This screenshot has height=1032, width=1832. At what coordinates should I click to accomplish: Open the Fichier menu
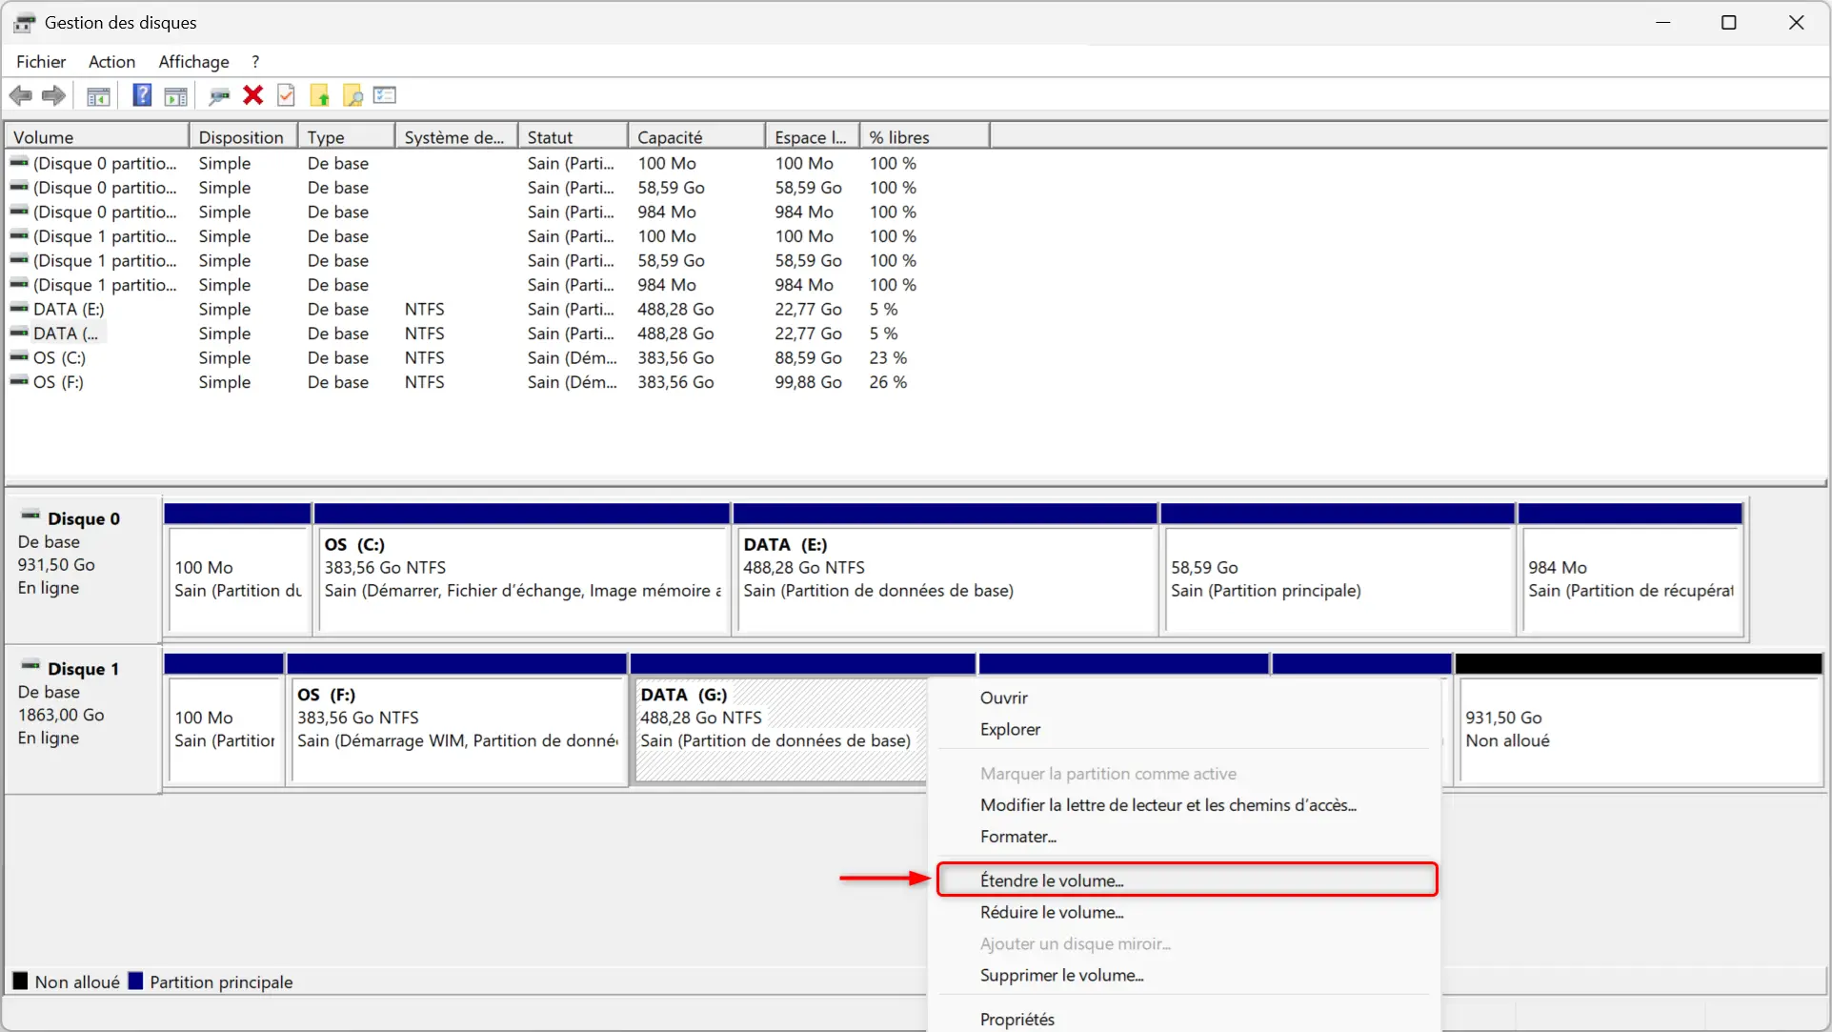coord(41,62)
